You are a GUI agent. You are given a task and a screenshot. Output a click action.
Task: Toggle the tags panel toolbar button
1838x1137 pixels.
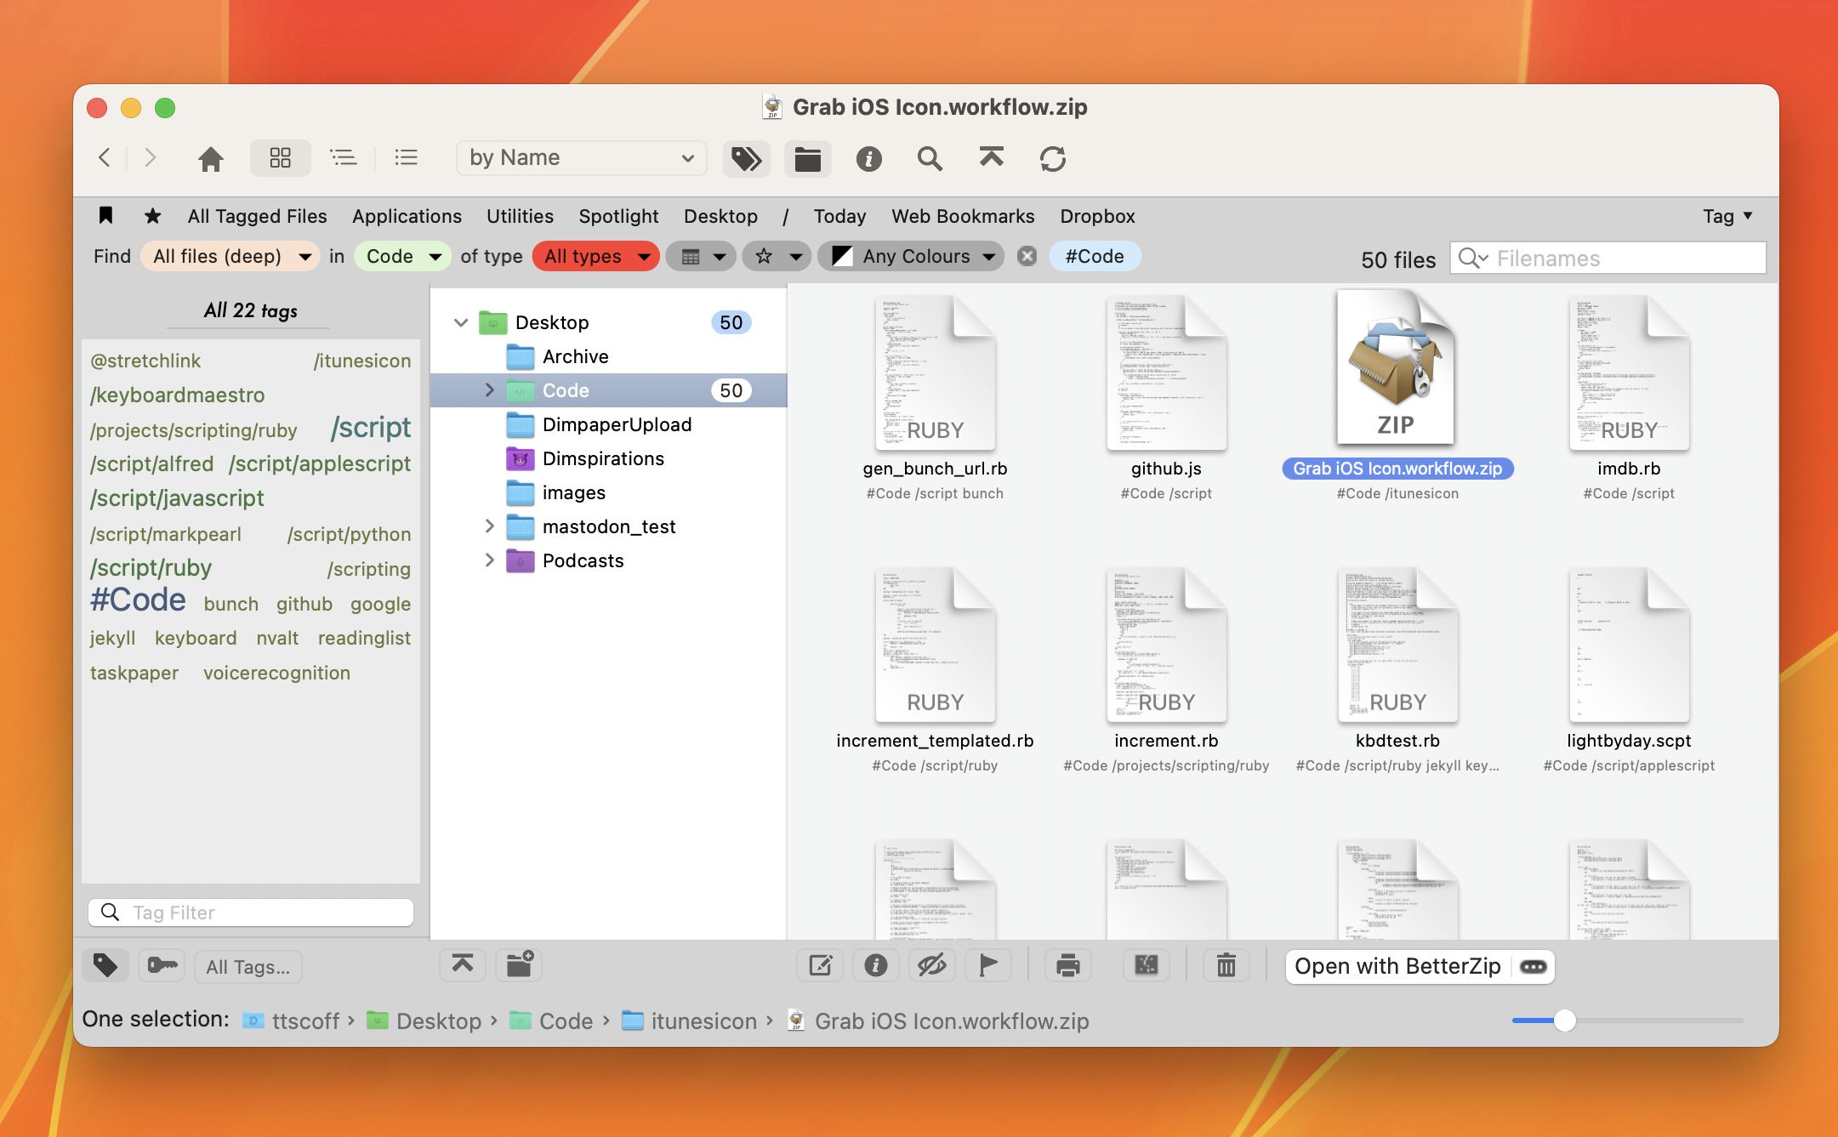(x=746, y=158)
